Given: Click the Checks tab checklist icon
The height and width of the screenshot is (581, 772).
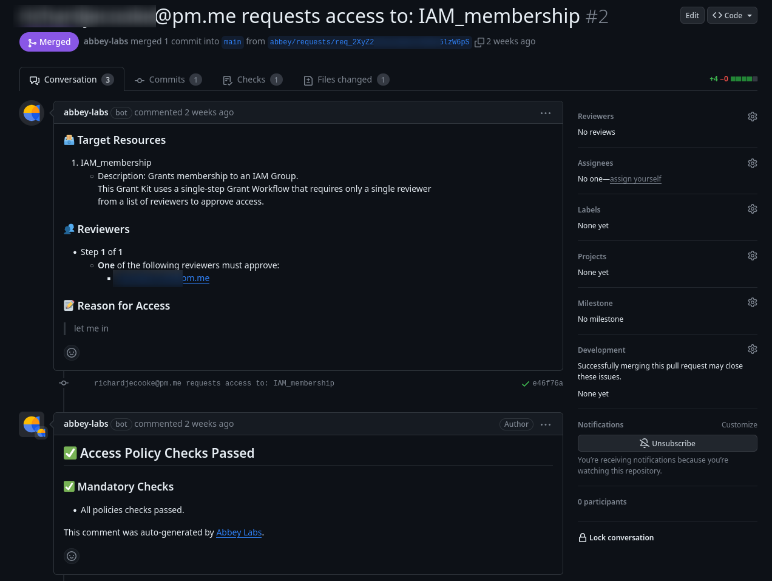Looking at the screenshot, I should 228,80.
